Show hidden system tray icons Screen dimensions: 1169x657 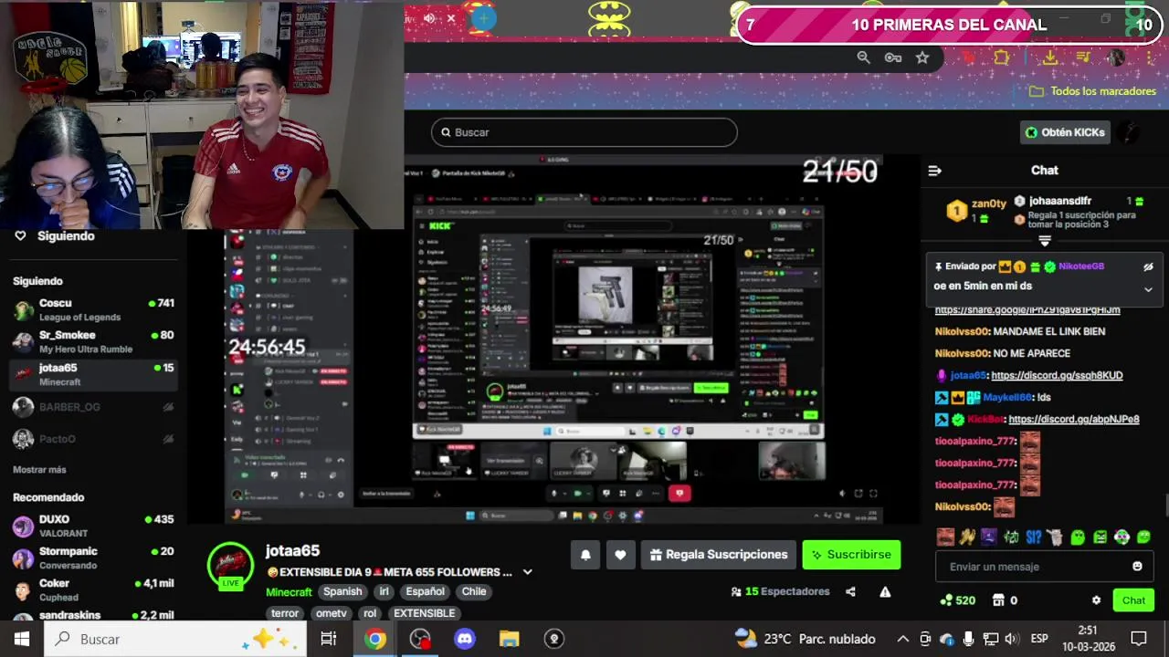click(902, 639)
